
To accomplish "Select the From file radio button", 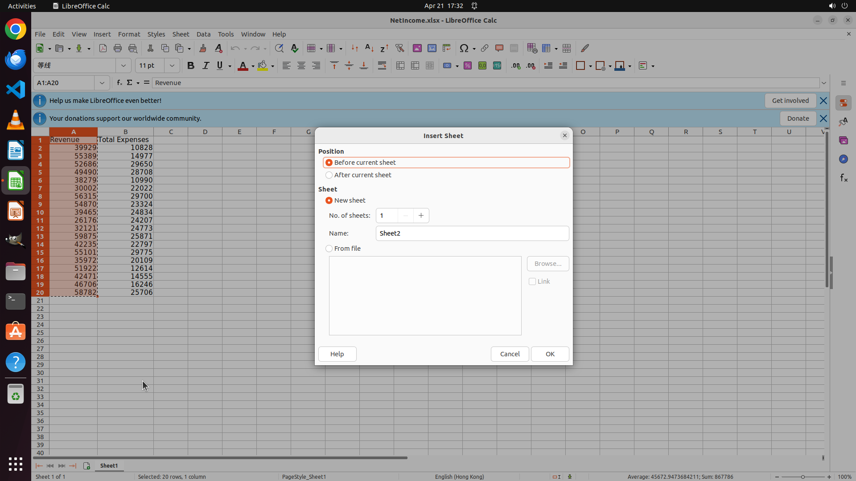I will pyautogui.click(x=329, y=249).
